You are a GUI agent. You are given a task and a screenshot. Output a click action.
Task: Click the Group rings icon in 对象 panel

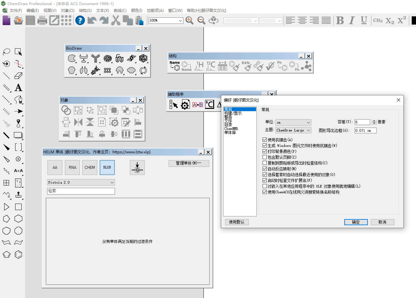click(x=66, y=110)
